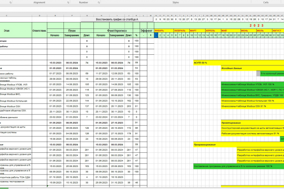
Task: Select the percent cell showing 98
Action: coord(136,128)
